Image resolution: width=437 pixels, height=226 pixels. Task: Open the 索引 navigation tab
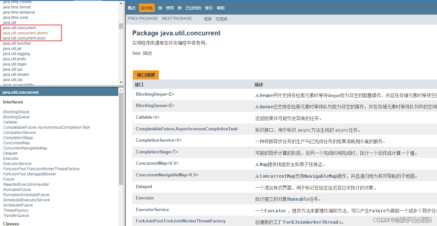[x=209, y=8]
